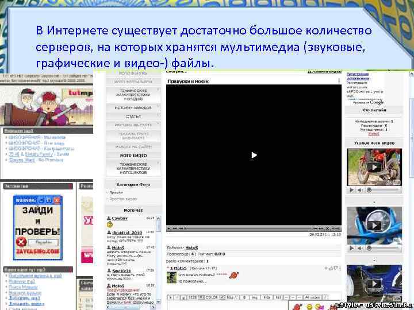Mute the blue headlight video player

pos(359,248)
